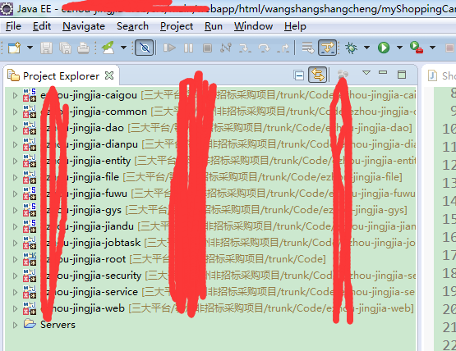Close the Project Explorer tab

pyautogui.click(x=109, y=75)
